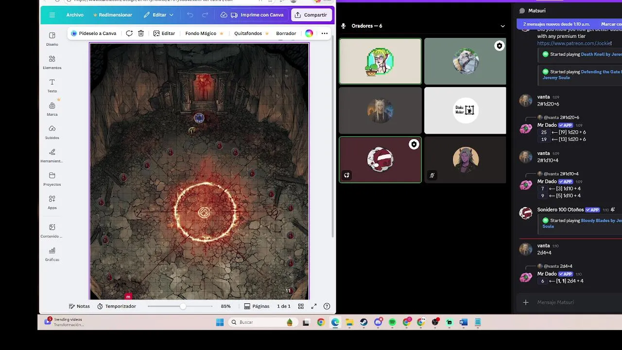
Task: Open Marca panel in Canva sidebar
Action: (x=52, y=109)
